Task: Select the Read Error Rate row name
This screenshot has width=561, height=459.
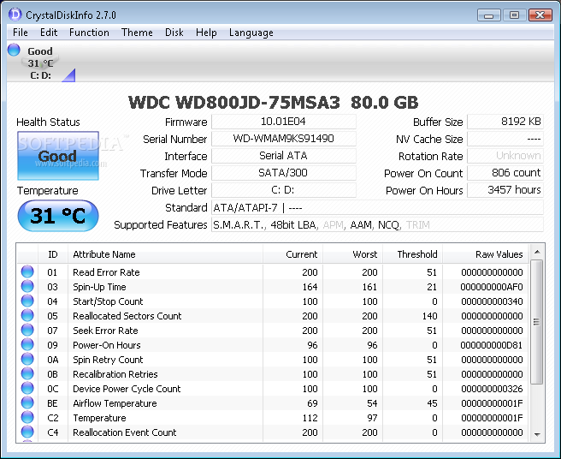Action: 106,272
